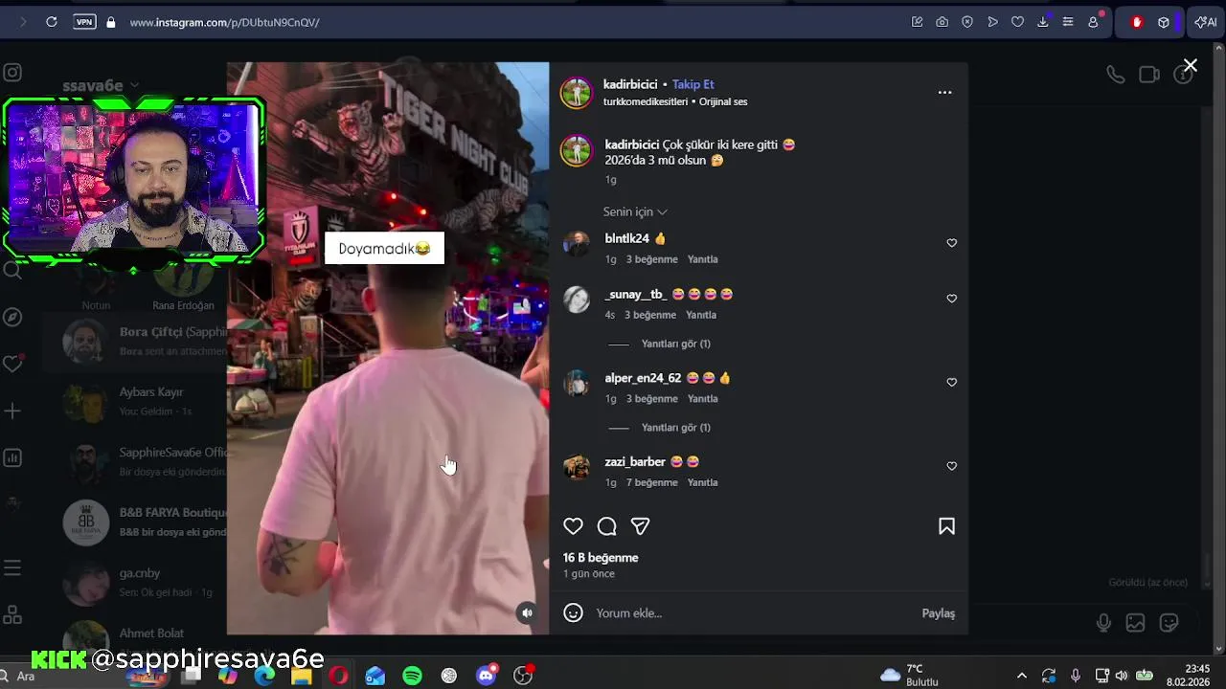Open Aybars Kayır conversation

tap(134, 401)
